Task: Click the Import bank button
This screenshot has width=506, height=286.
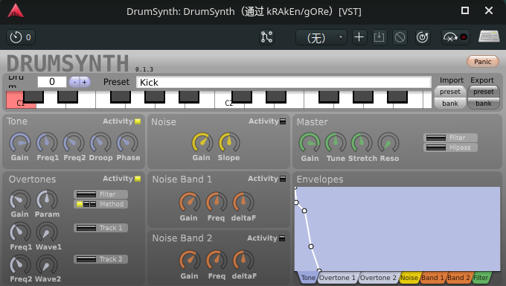Action: 450,104
